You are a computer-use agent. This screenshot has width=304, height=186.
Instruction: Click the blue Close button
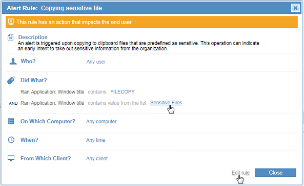[x=275, y=173]
